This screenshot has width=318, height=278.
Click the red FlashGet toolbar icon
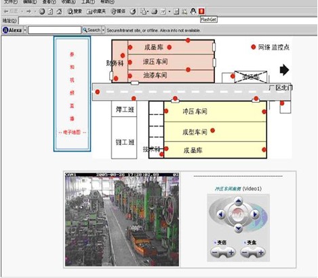point(201,11)
